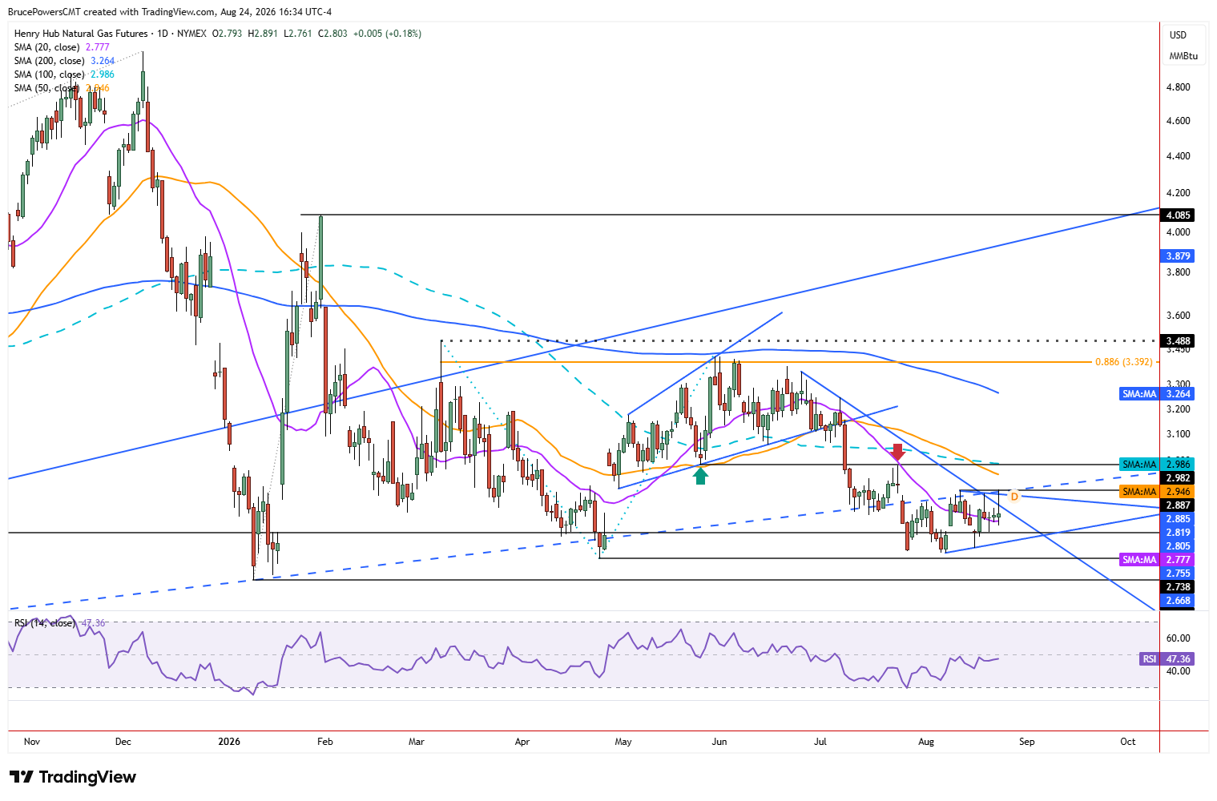Select the SMA (200, close) legend entry
This screenshot has width=1217, height=801.
click(65, 61)
